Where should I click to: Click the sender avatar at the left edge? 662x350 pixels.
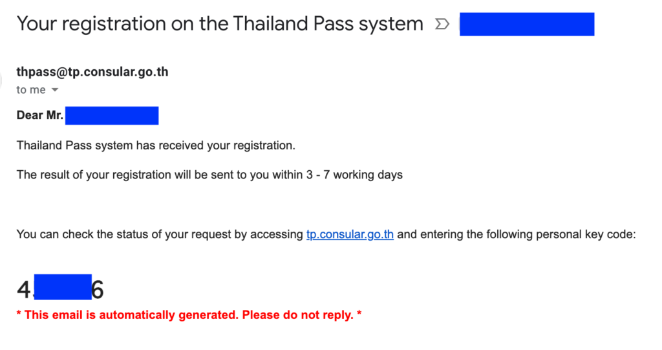click(x=1, y=80)
